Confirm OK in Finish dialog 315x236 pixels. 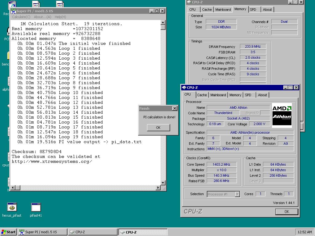pyautogui.click(x=158, y=128)
